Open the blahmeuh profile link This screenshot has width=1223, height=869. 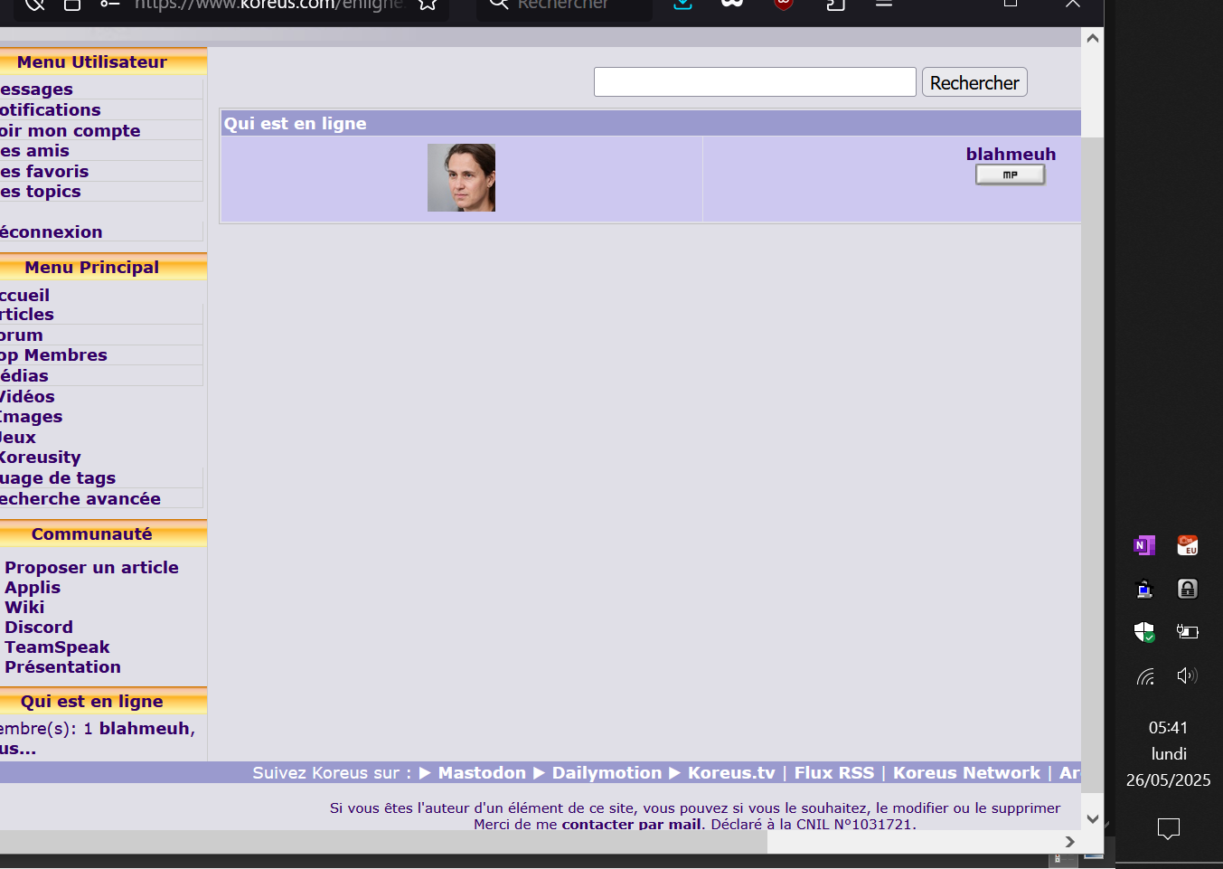tap(1010, 154)
